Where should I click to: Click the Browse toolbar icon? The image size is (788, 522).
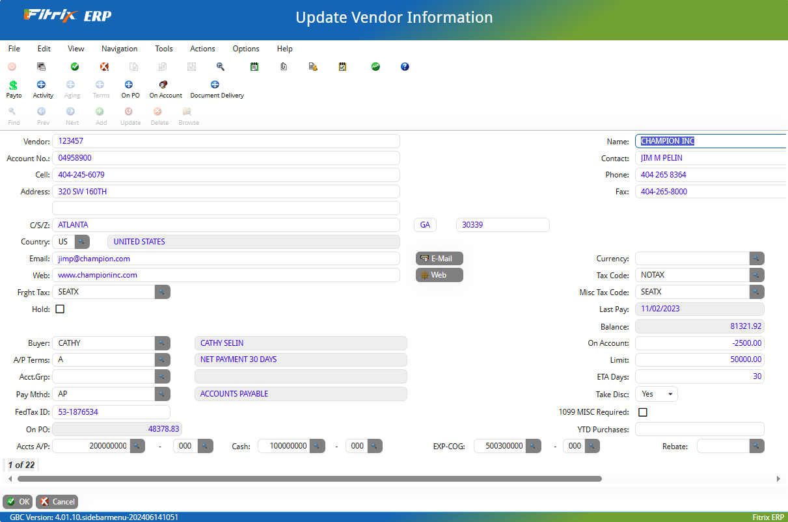point(189,116)
